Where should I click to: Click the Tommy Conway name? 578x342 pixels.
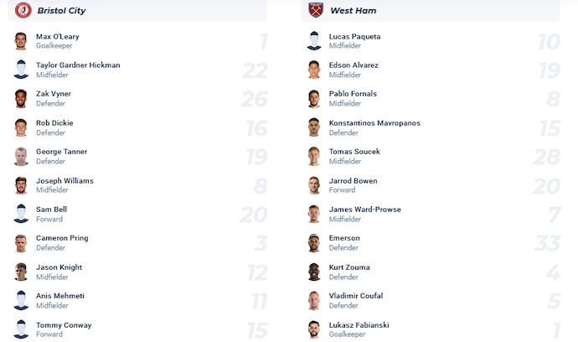64,325
